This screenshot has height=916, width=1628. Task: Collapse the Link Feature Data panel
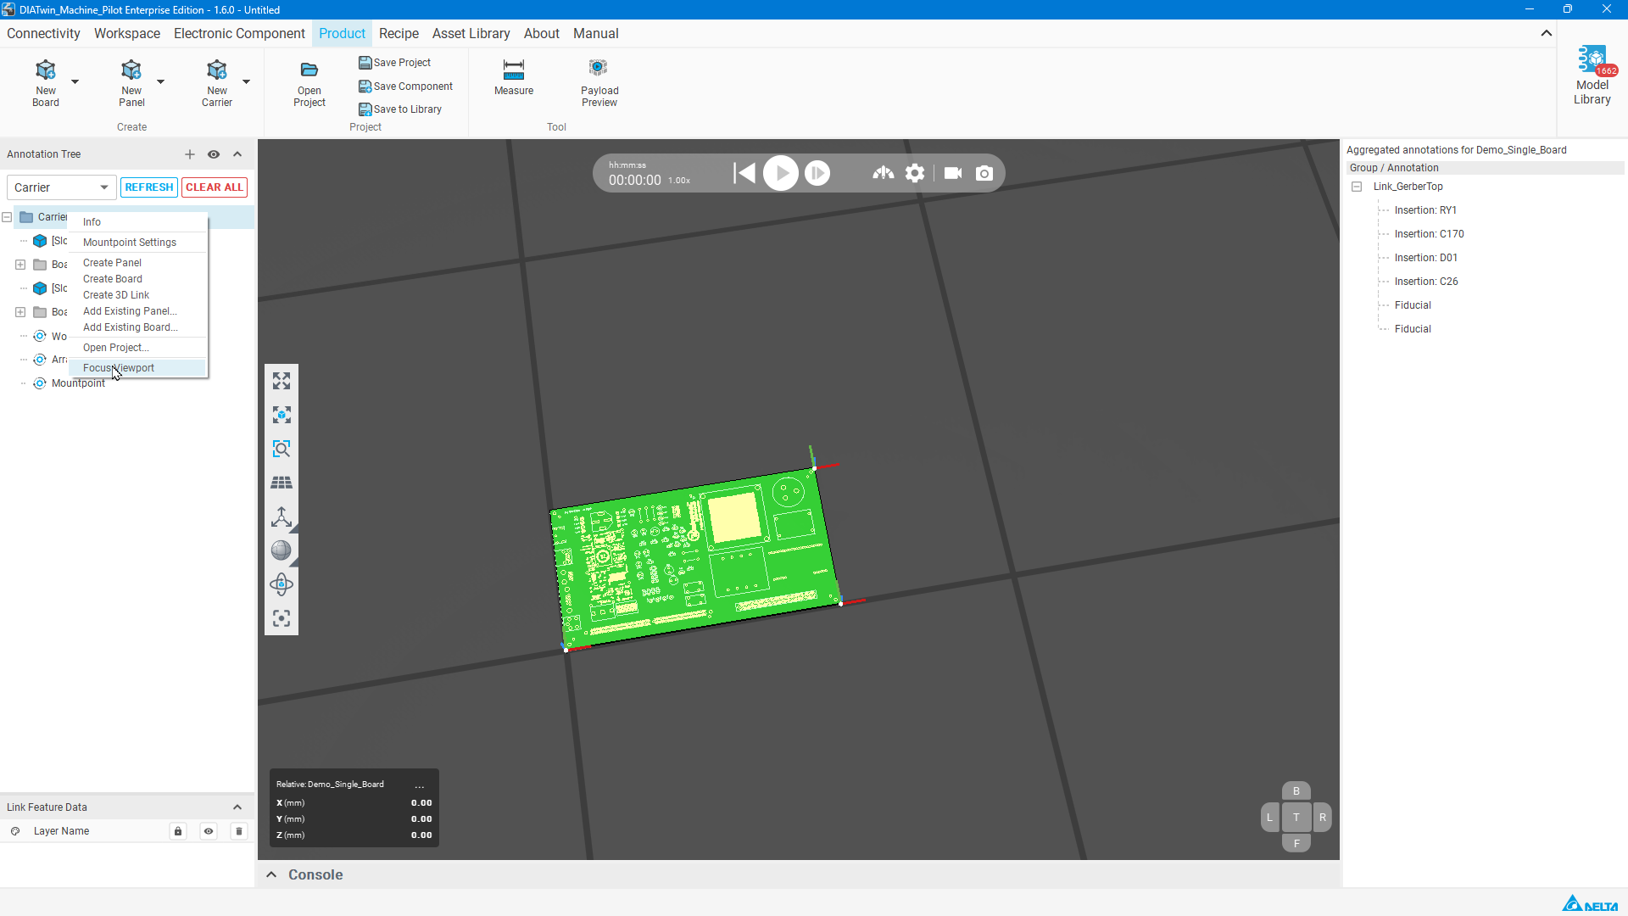[x=237, y=807]
